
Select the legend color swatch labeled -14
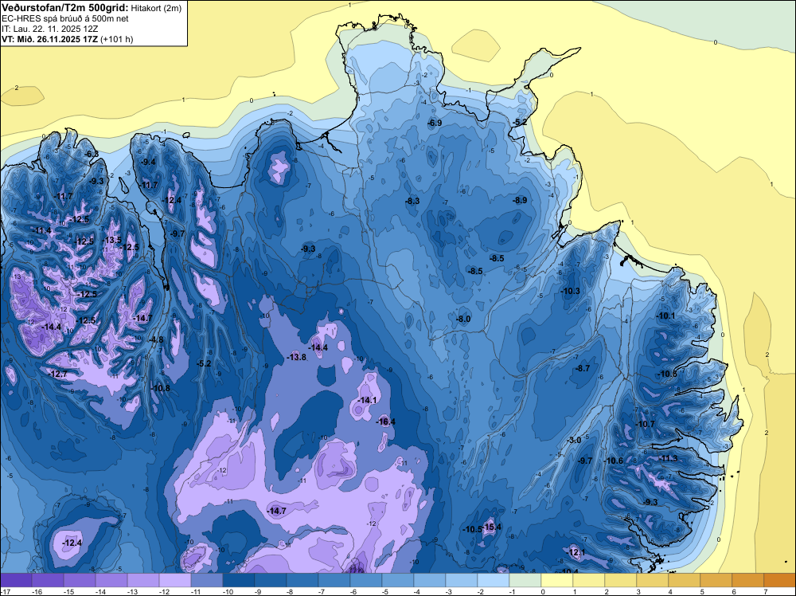pyautogui.click(x=111, y=580)
